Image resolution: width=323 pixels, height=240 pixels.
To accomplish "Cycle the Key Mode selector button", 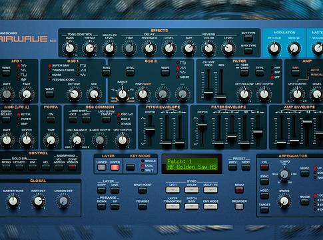I will (x=130, y=167).
